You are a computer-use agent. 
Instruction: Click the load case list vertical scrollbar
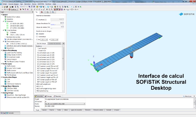[63, 69]
